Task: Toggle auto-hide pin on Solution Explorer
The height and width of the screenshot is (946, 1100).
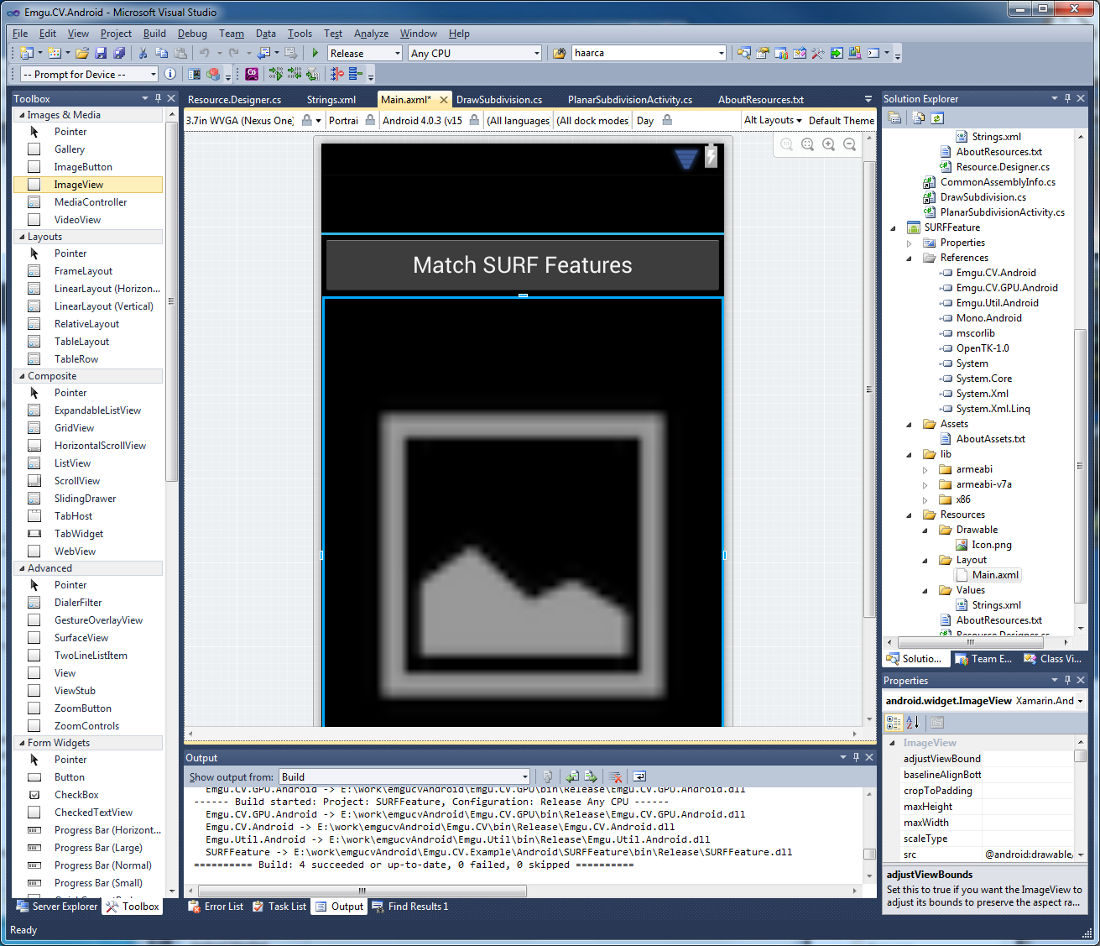Action: pos(1067,98)
